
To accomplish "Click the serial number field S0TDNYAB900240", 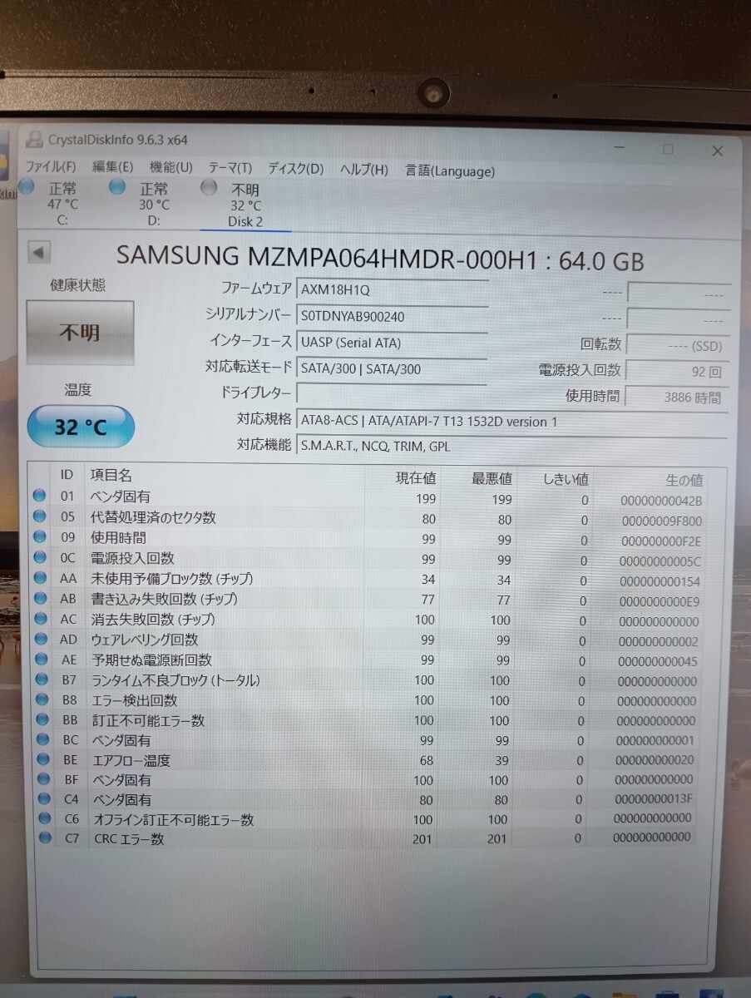I will 393,316.
